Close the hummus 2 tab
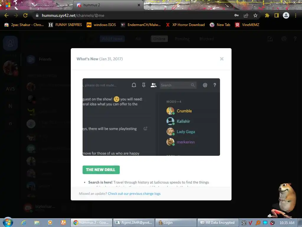302x227 pixels. pos(139,5)
